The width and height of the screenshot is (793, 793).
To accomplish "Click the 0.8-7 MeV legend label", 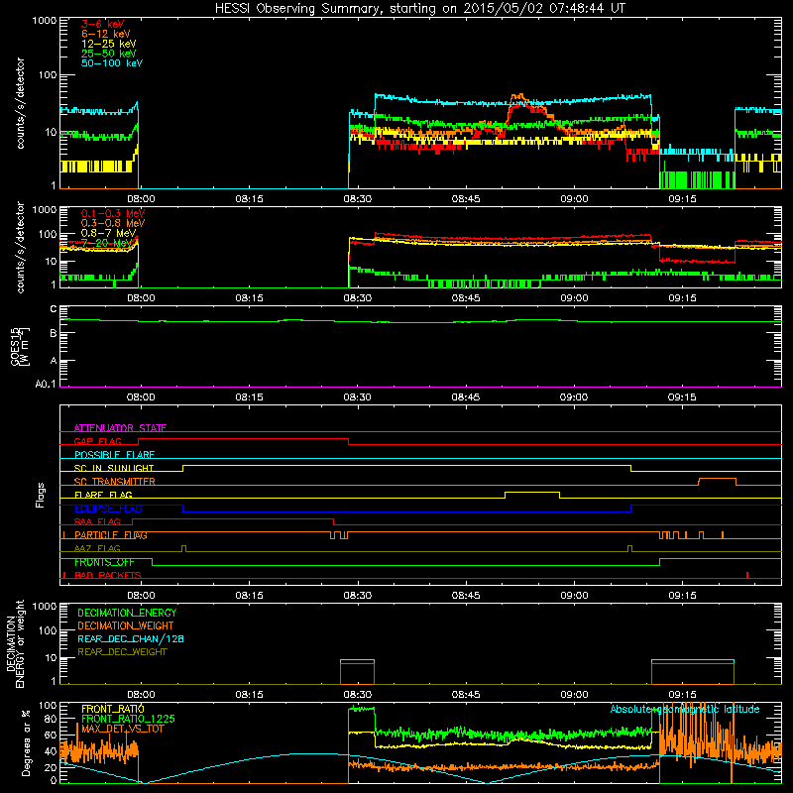I will pyautogui.click(x=108, y=233).
